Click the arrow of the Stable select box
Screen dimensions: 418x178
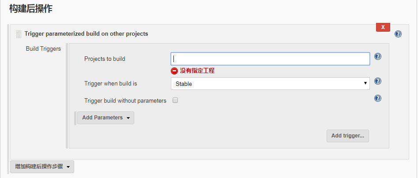[365, 83]
